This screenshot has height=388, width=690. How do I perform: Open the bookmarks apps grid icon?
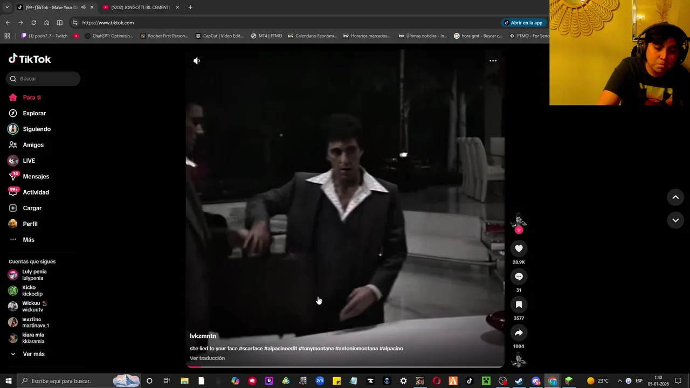(x=7, y=36)
